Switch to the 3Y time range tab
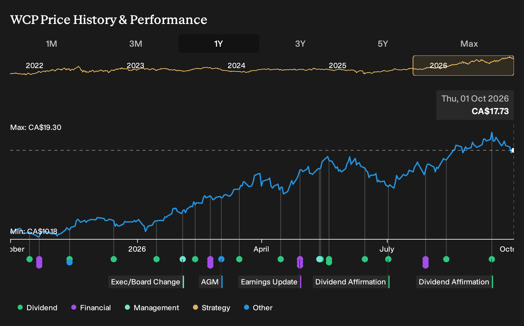524x326 pixels. (x=300, y=44)
